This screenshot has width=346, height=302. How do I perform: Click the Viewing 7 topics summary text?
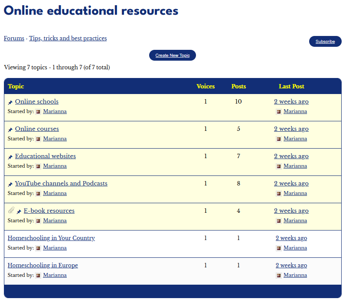tap(57, 67)
